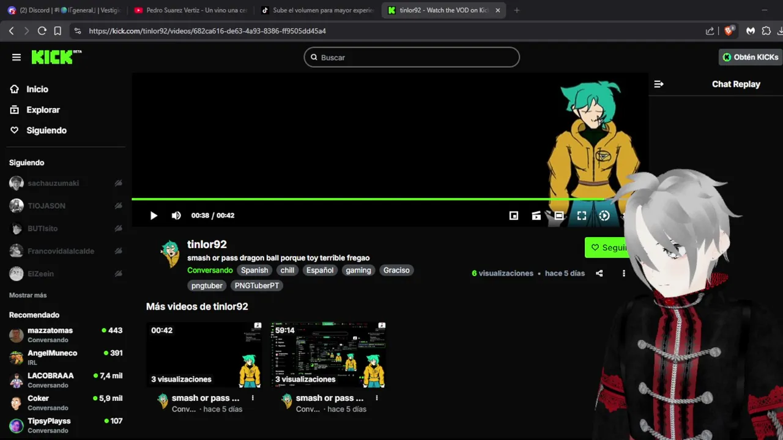Click the Español tag

pyautogui.click(x=320, y=270)
